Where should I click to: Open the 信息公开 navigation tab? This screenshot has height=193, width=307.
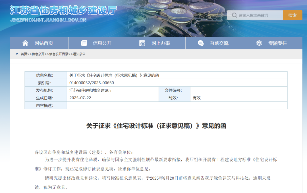point(98,43)
